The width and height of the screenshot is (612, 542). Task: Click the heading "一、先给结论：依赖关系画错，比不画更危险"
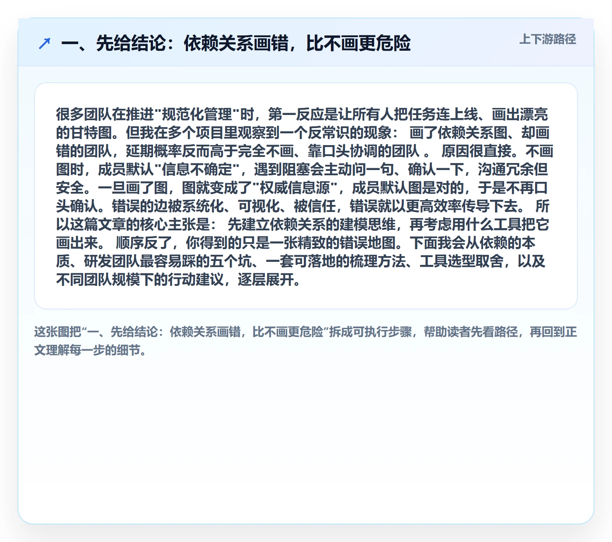click(236, 43)
